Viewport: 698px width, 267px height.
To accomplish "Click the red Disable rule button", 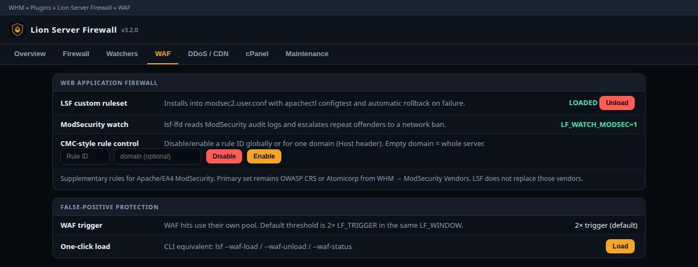I will click(x=224, y=156).
